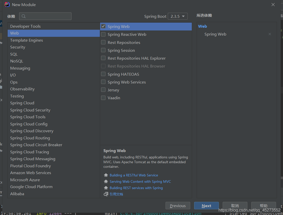
Task: Uncheck the Spring Web checkbox
Action: pyautogui.click(x=103, y=26)
